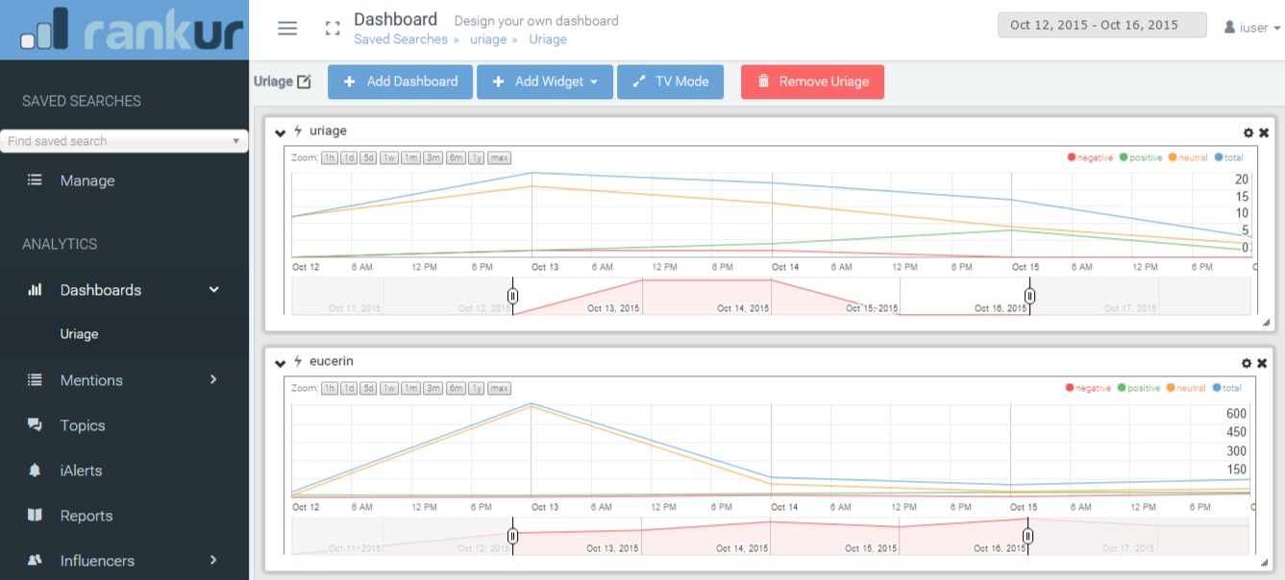Click the Add Dashboard button
This screenshot has width=1285, height=580.
pos(400,82)
